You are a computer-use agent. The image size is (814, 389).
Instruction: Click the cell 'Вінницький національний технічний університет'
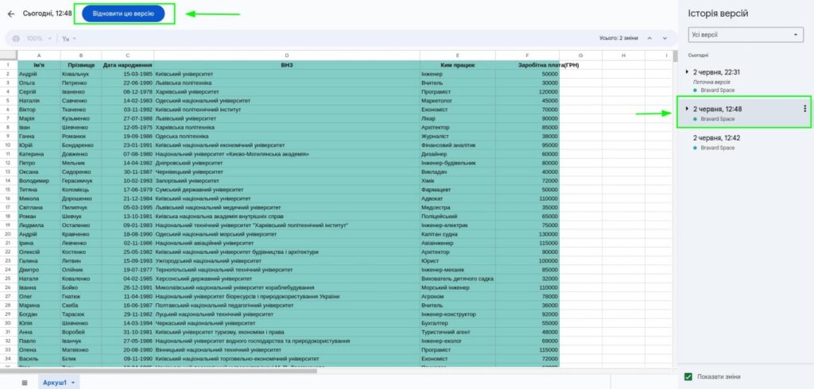(x=286, y=350)
